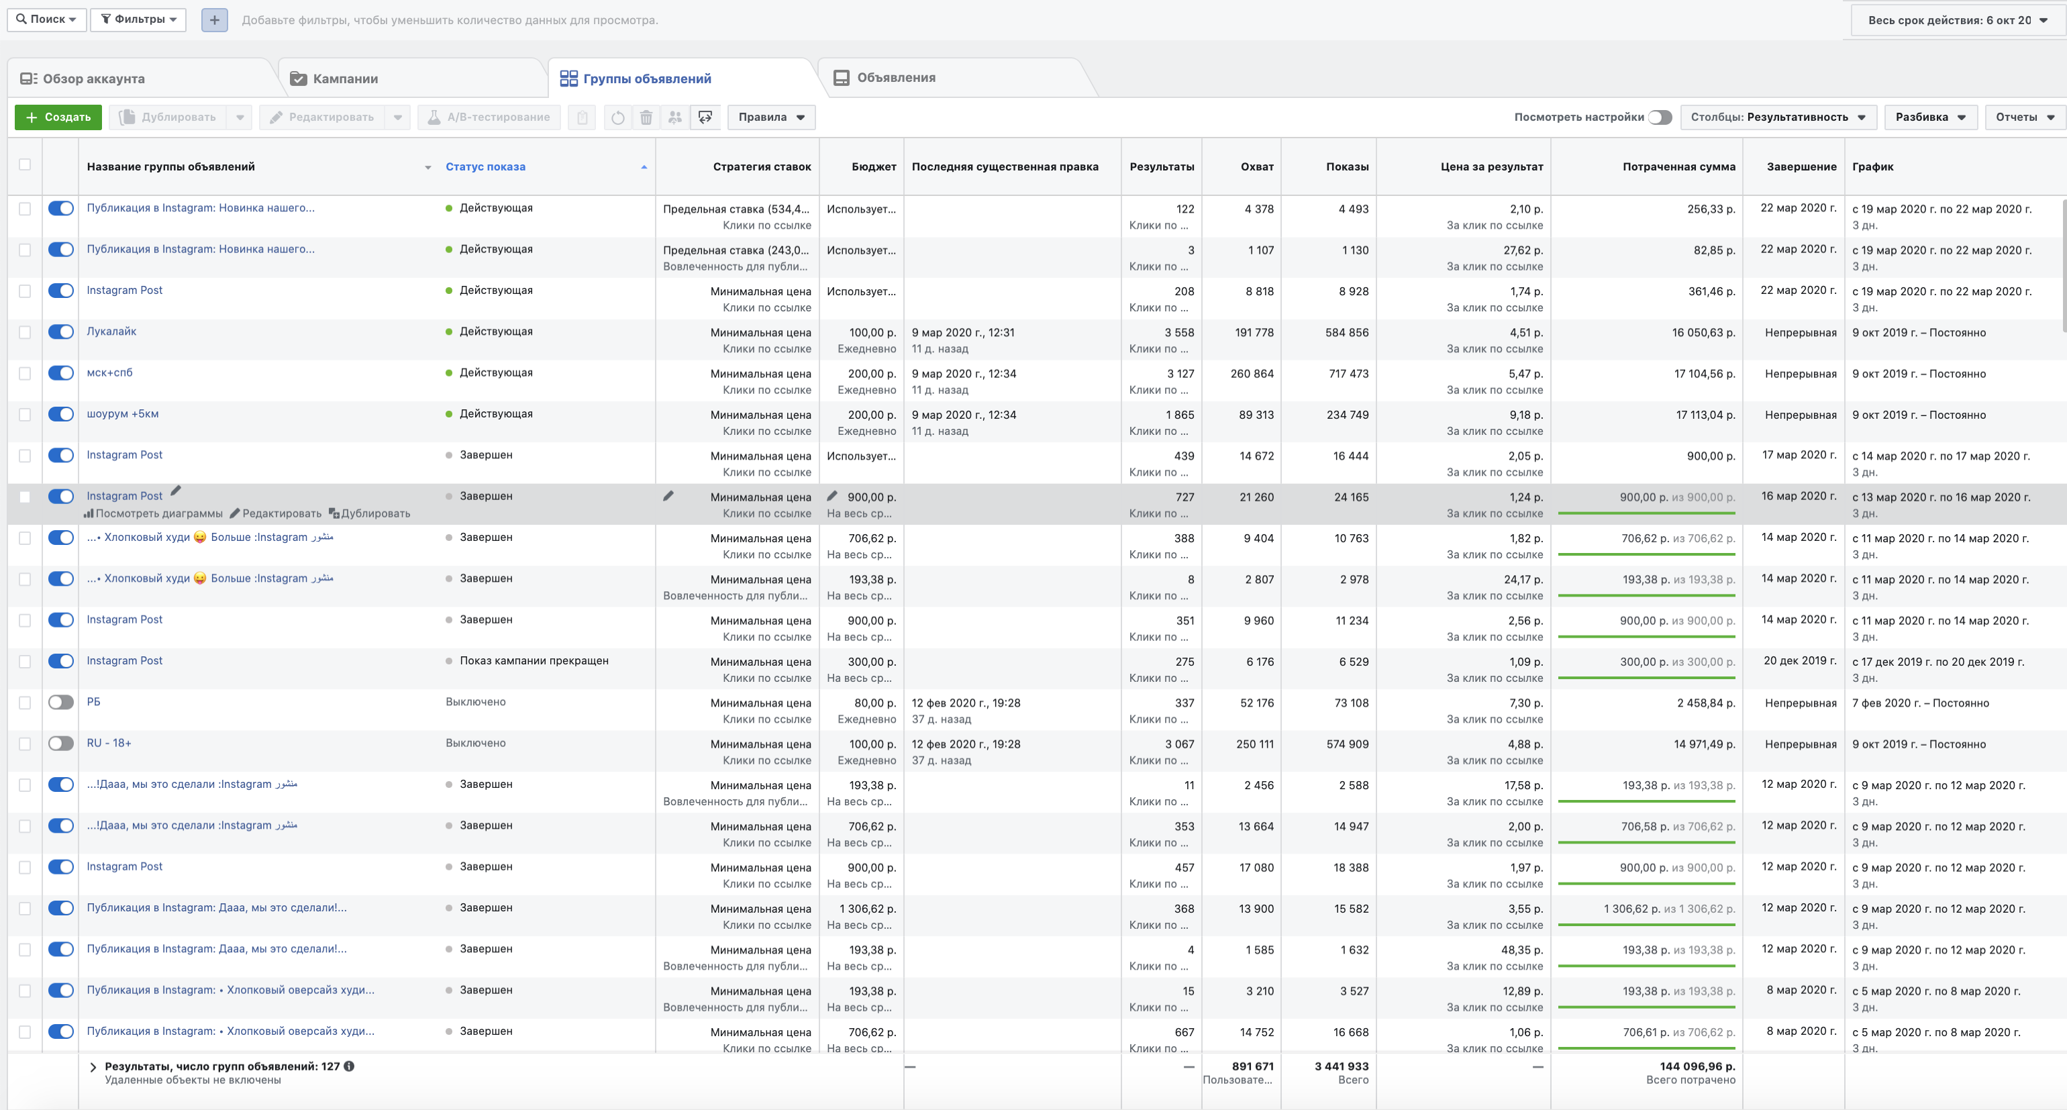Click the audience people icon in toolbar
Image resolution: width=2067 pixels, height=1110 pixels.
[x=676, y=117]
